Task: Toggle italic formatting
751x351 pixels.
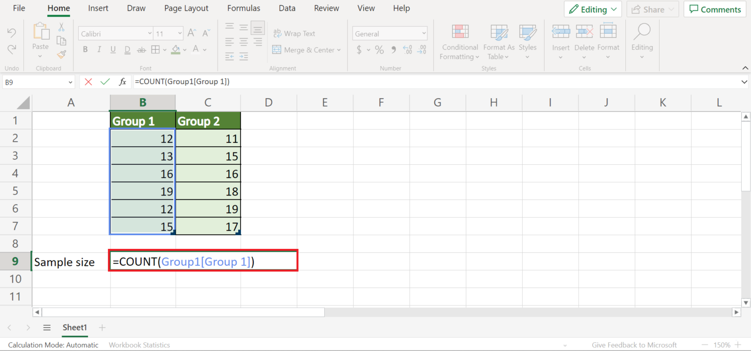Action: click(99, 49)
